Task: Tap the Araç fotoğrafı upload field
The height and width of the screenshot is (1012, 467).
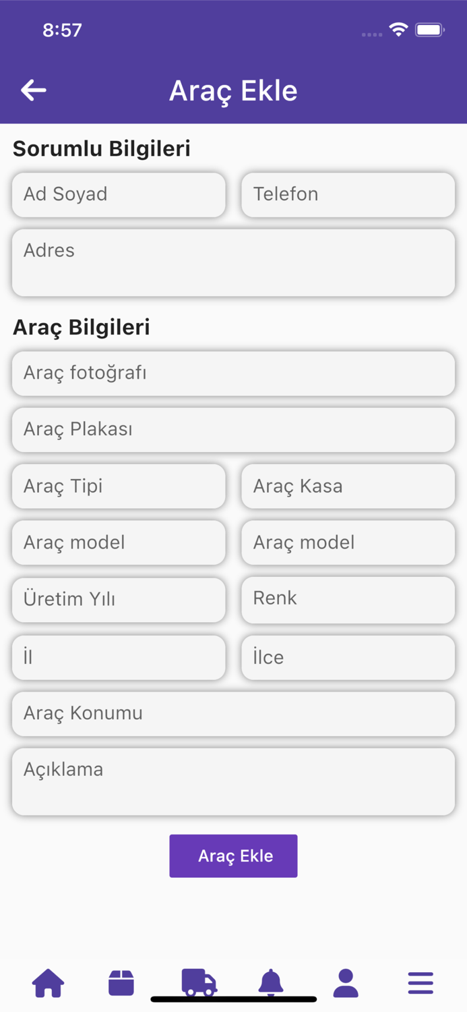Action: (233, 373)
